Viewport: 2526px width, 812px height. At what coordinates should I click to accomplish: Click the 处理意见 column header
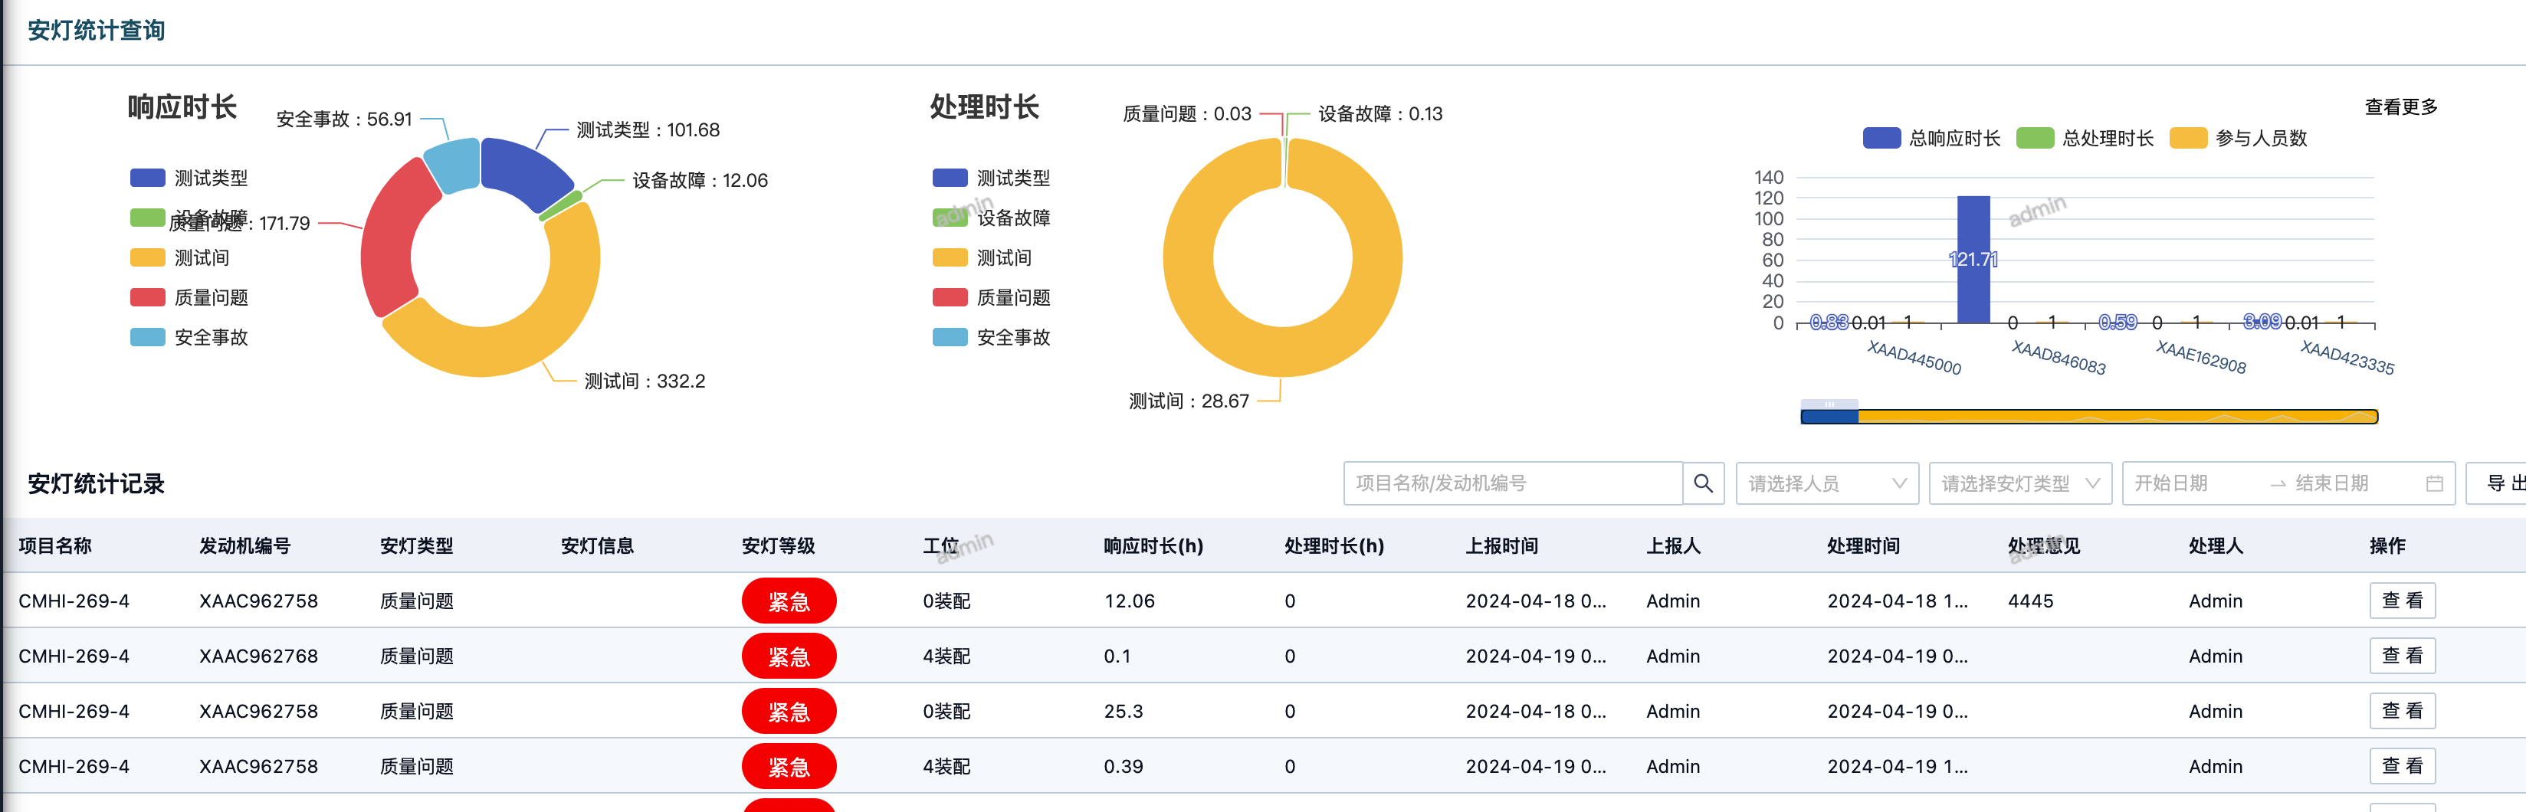[x=2045, y=545]
